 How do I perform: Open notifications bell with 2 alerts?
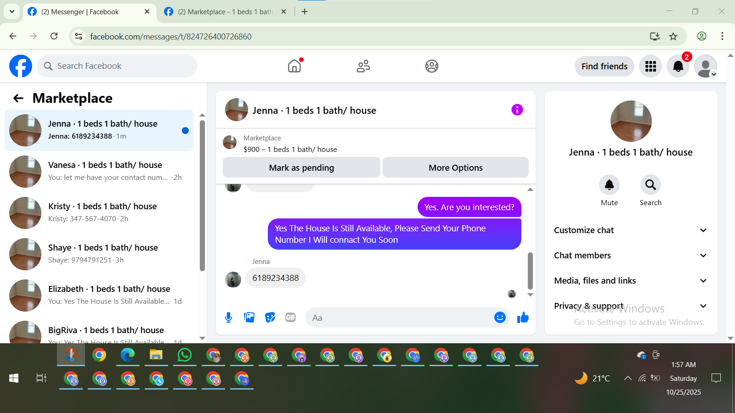(678, 67)
